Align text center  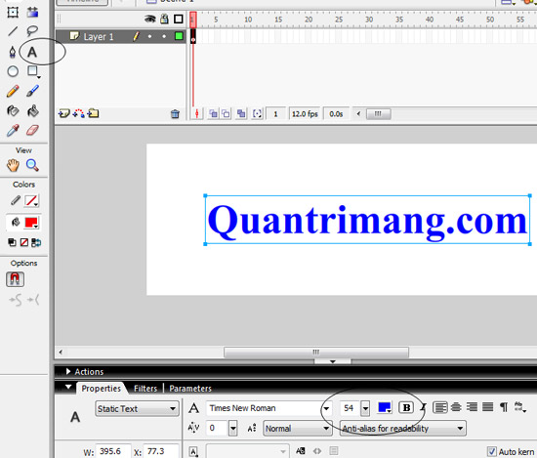(456, 407)
